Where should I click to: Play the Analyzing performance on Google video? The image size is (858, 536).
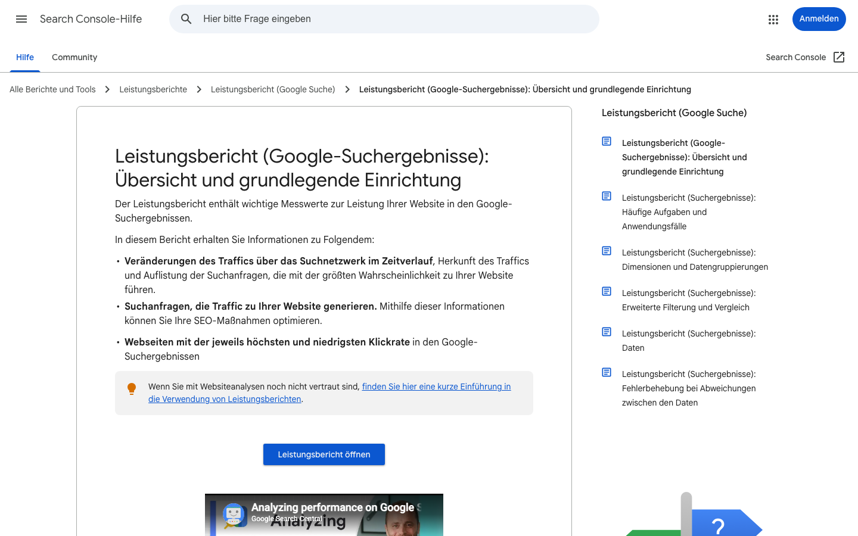[x=324, y=515]
